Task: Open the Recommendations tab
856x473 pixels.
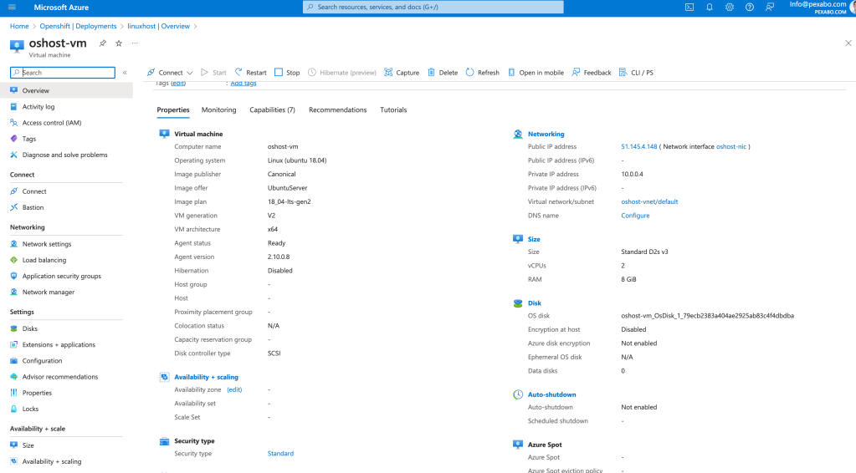Action: (337, 110)
